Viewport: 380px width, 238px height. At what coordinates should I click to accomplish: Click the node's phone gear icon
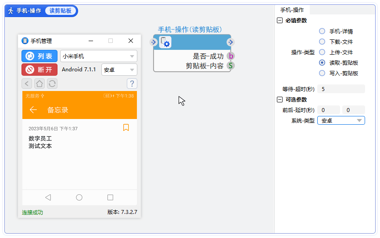pyautogui.click(x=165, y=42)
